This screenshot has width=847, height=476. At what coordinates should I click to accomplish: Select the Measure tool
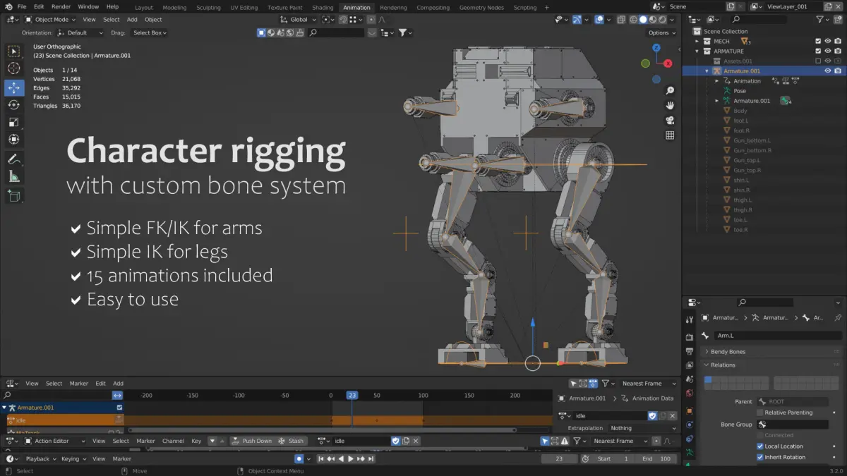pyautogui.click(x=14, y=177)
